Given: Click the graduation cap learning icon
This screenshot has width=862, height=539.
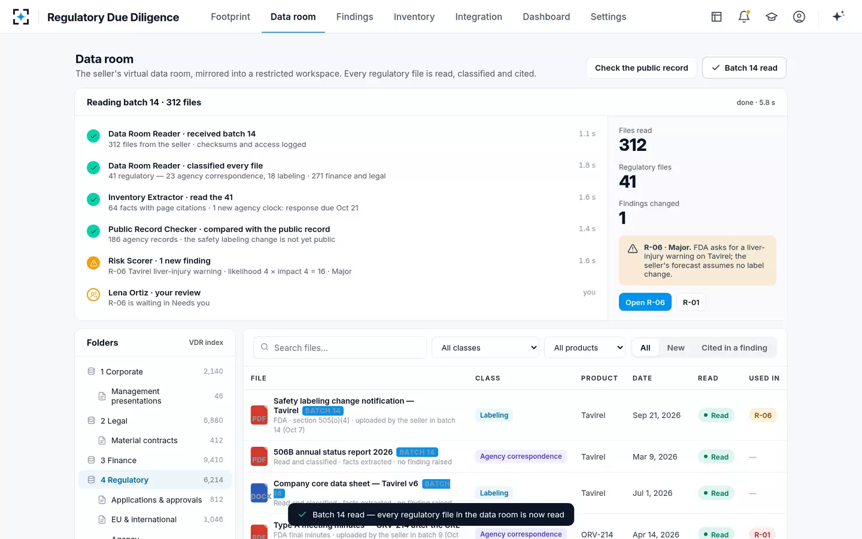Looking at the screenshot, I should click(772, 17).
